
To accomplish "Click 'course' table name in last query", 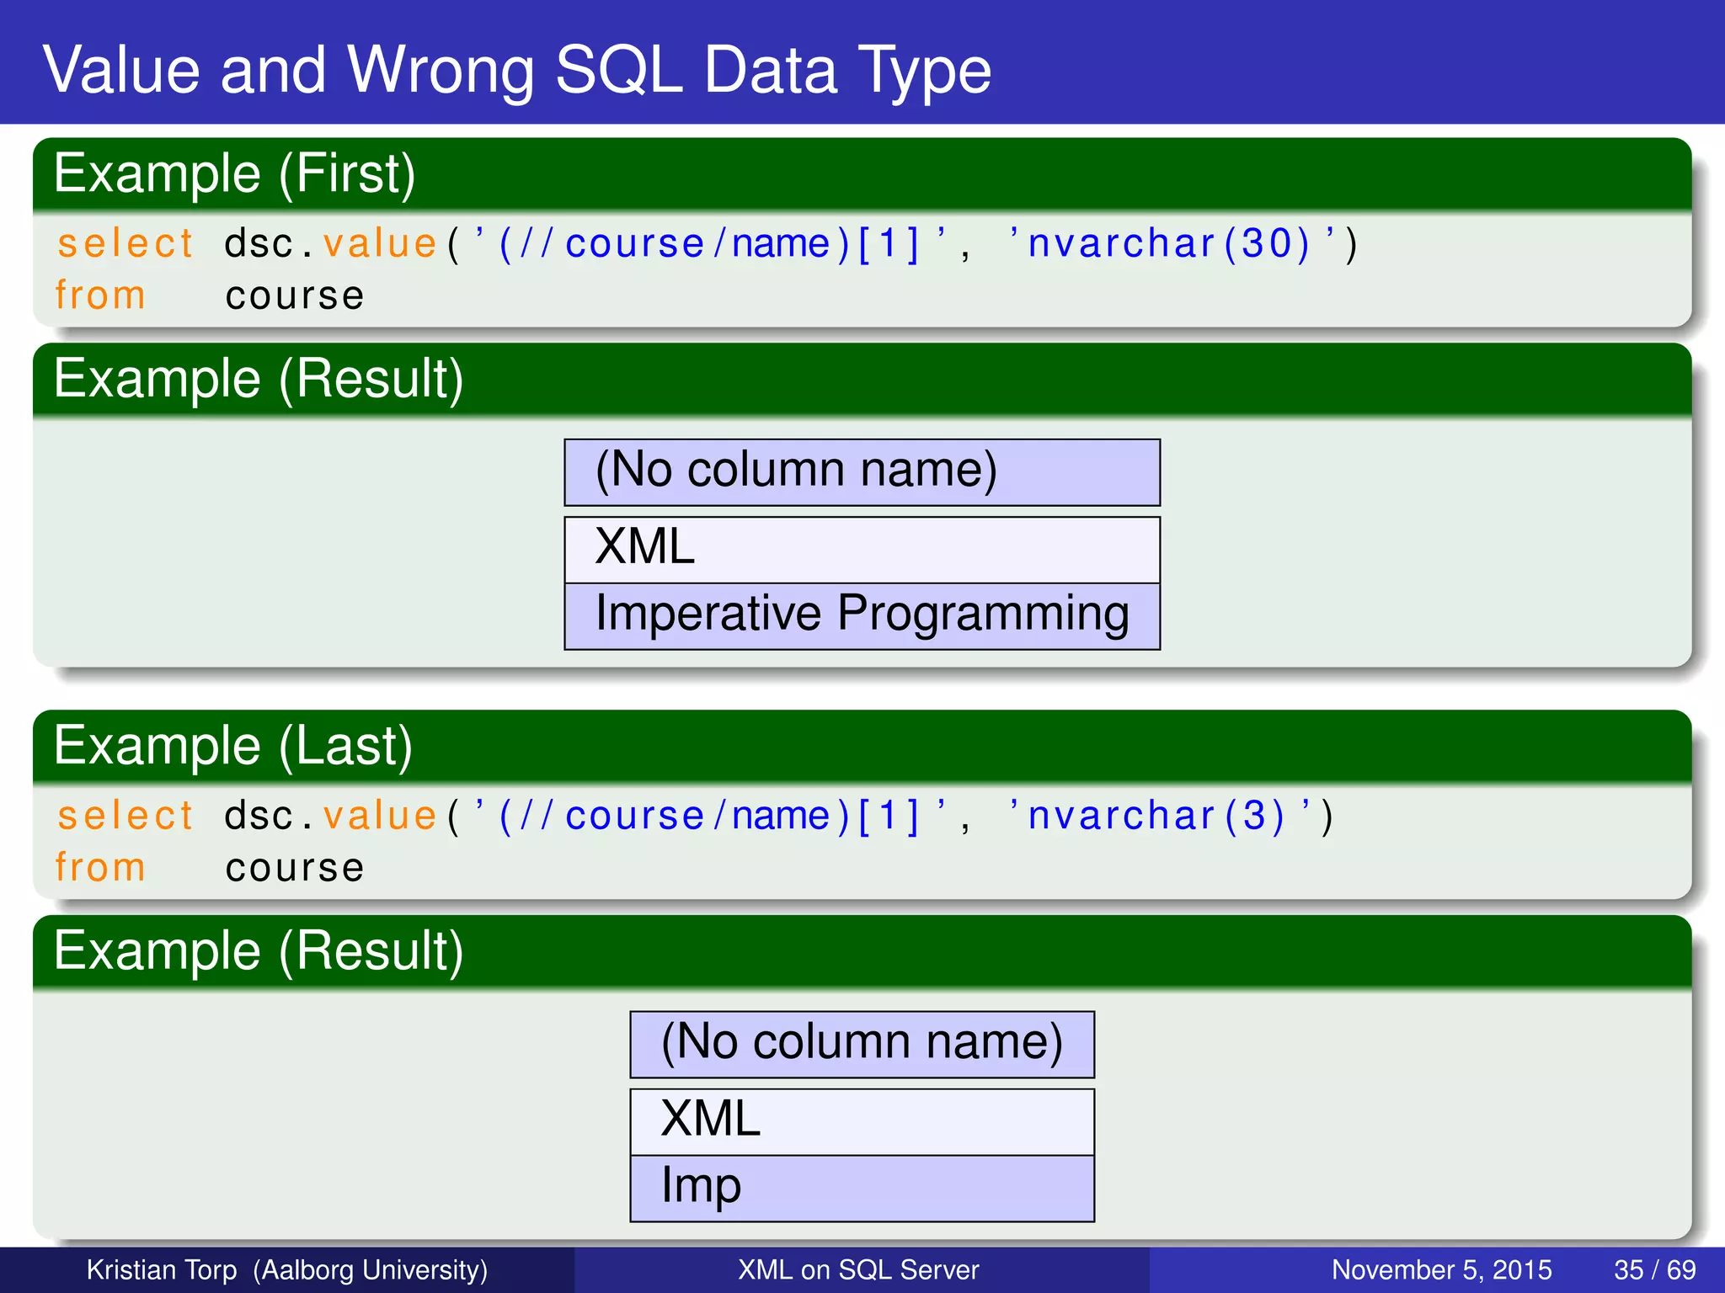I will tap(295, 869).
